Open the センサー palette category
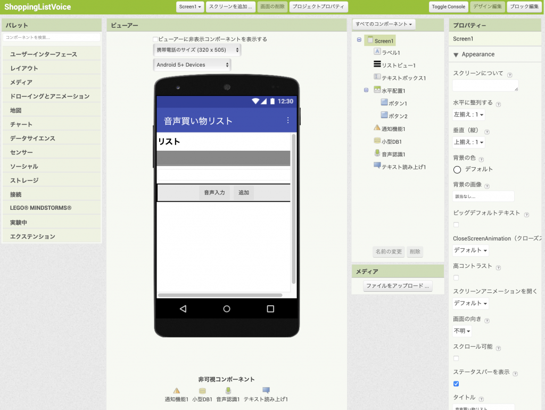The image size is (545, 410). (21, 152)
